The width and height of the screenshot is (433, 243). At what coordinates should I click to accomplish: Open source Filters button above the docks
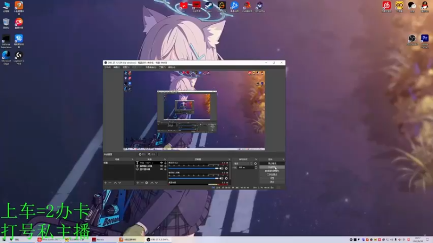[x=152, y=154]
